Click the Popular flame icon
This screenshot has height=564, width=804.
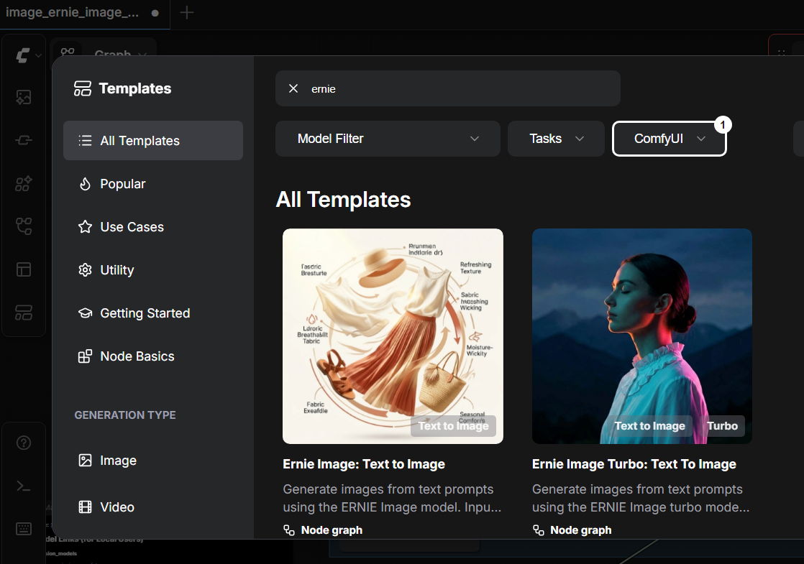85,183
